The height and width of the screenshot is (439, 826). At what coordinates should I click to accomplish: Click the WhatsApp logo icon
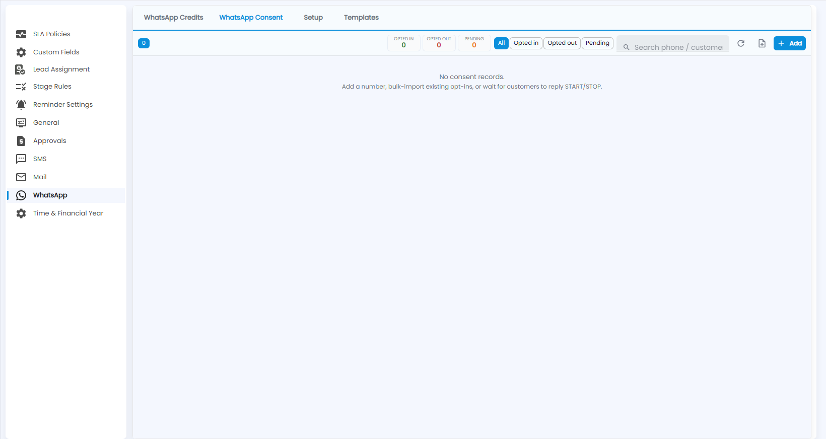click(x=21, y=195)
